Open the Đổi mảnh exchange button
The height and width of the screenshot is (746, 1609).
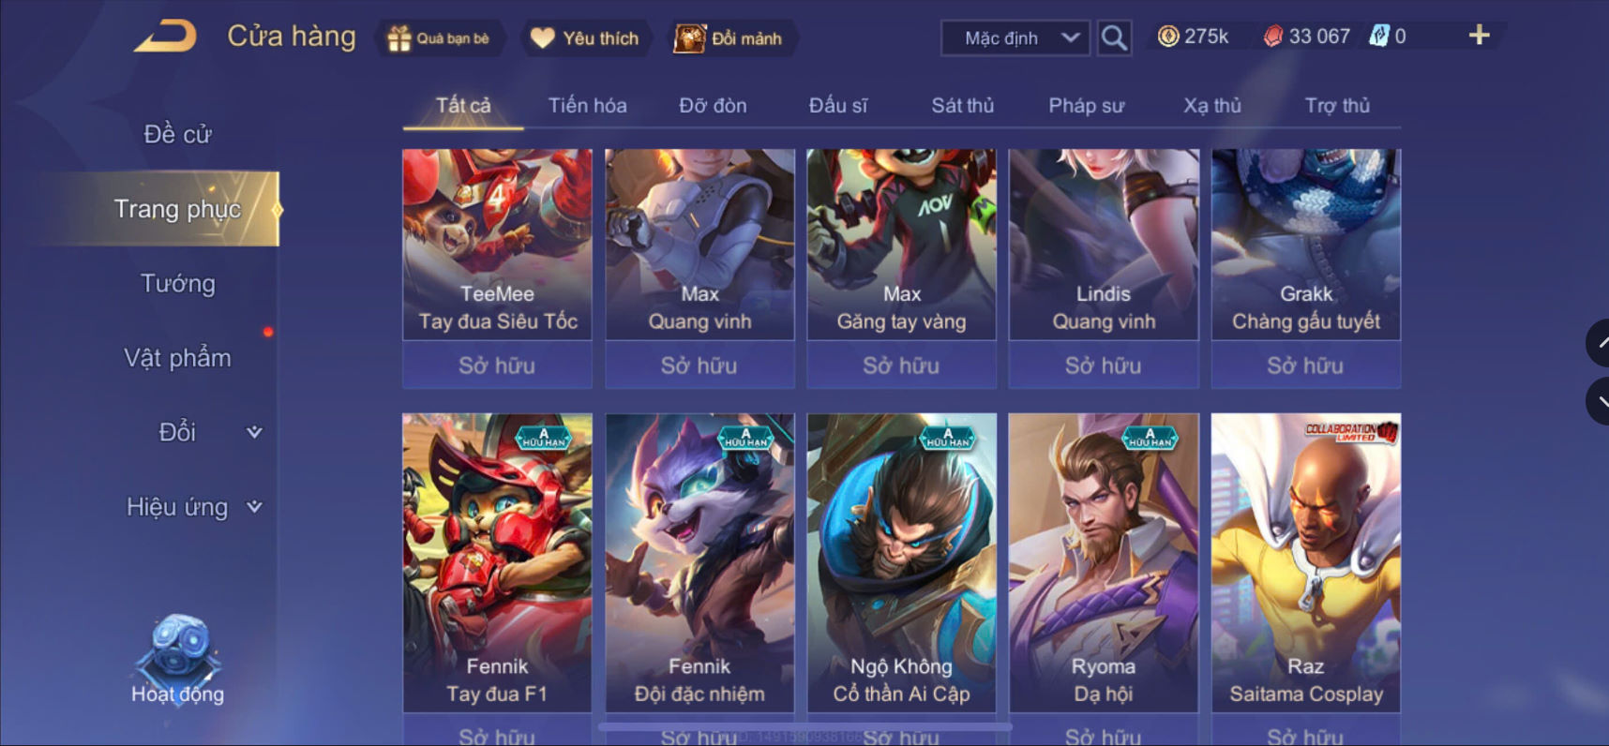tap(729, 38)
